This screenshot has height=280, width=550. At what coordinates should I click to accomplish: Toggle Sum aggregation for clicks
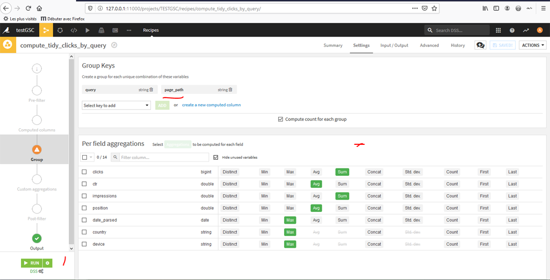point(342,172)
